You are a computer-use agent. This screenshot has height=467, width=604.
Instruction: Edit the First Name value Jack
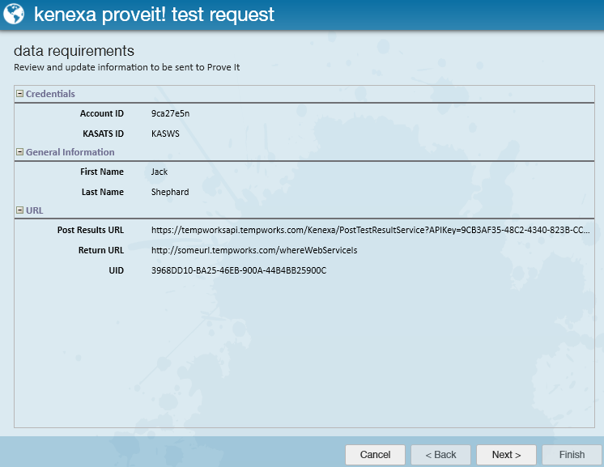160,172
